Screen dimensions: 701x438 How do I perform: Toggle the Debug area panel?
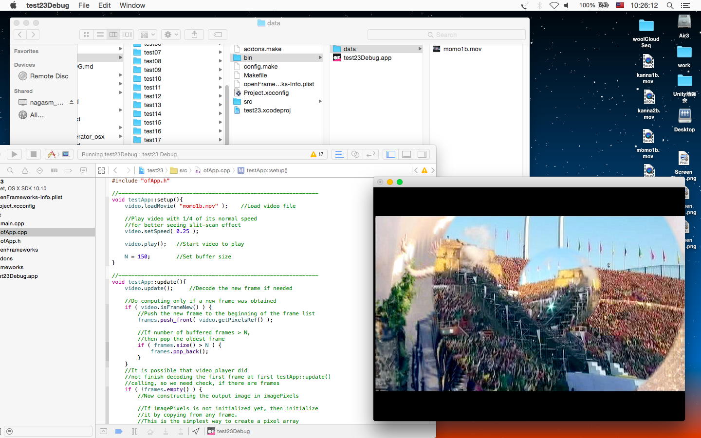pos(406,154)
